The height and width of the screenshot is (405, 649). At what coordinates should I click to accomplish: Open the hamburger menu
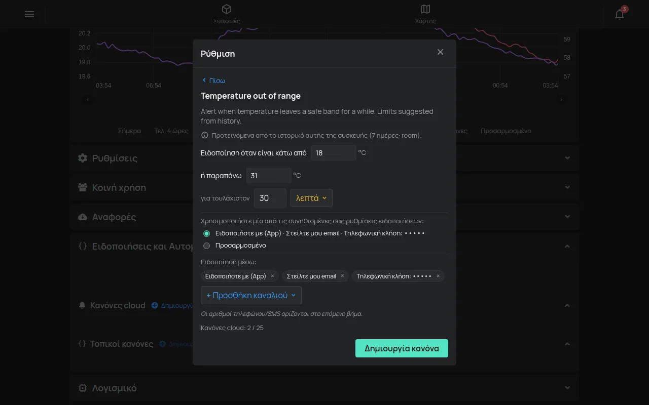click(x=29, y=14)
